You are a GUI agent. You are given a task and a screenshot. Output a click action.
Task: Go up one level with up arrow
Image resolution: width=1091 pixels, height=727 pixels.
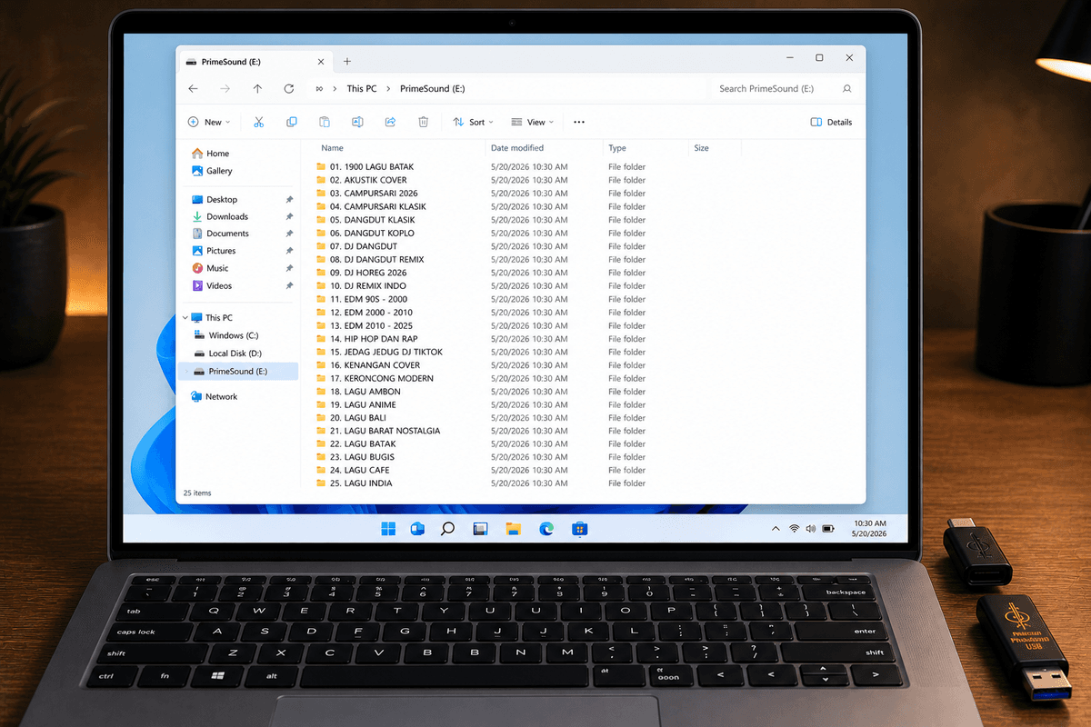258,89
